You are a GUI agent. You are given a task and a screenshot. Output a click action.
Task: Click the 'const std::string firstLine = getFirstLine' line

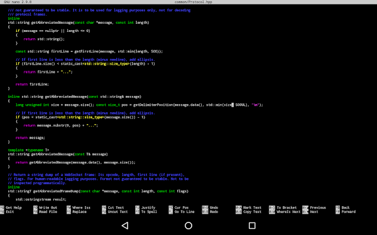tap(89, 51)
